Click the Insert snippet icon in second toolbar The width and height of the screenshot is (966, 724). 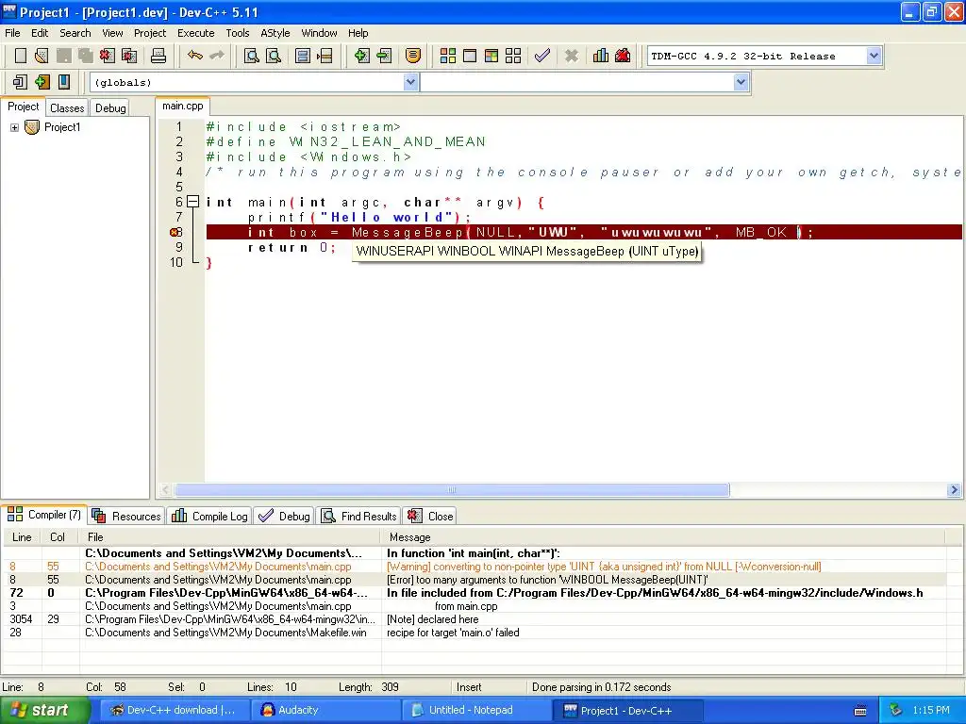coord(20,82)
